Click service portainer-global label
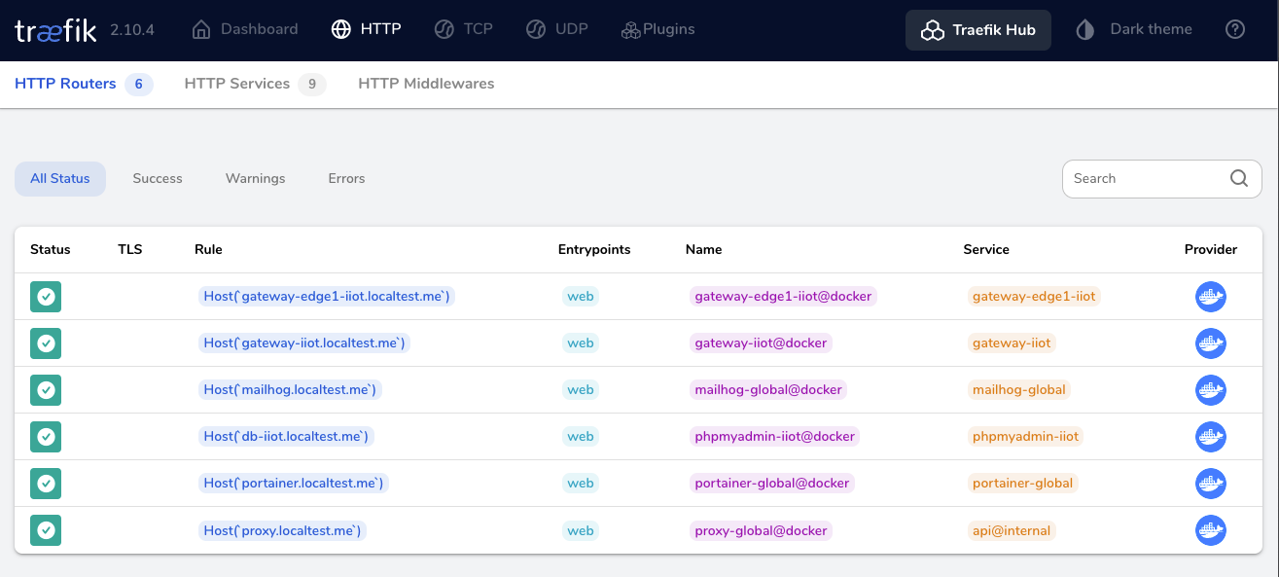The height and width of the screenshot is (577, 1279). pyautogui.click(x=1022, y=483)
